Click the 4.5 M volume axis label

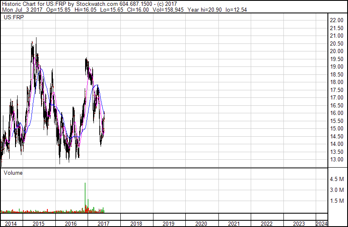[x=337, y=179]
